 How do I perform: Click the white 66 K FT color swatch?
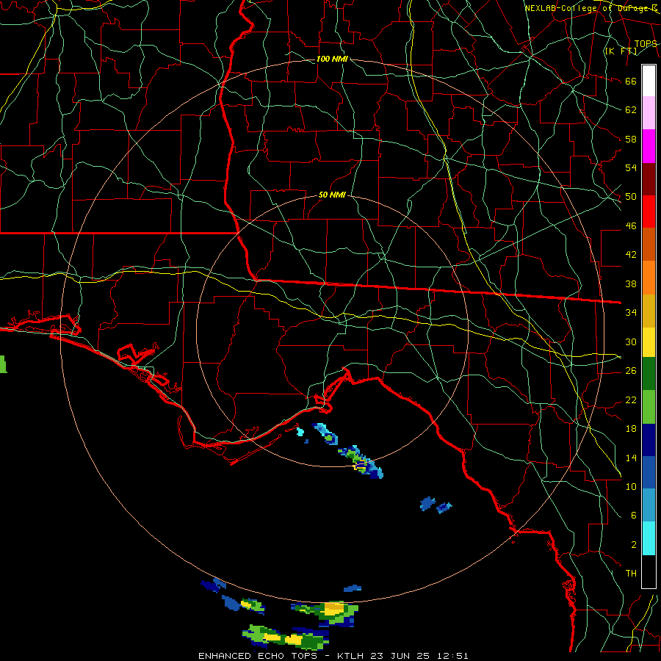point(649,81)
